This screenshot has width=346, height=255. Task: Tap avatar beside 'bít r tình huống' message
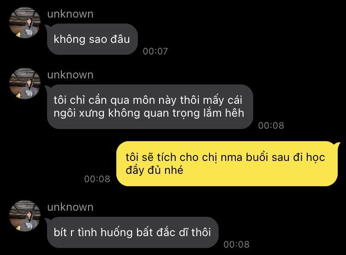point(25,216)
